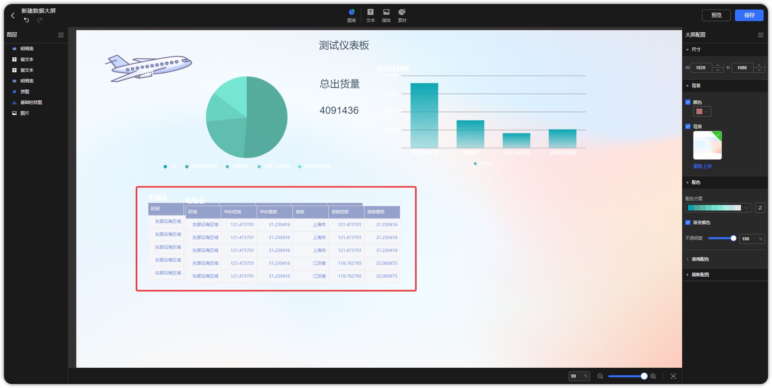The height and width of the screenshot is (388, 772).
Task: Select the 4091436 value text
Action: coord(339,110)
